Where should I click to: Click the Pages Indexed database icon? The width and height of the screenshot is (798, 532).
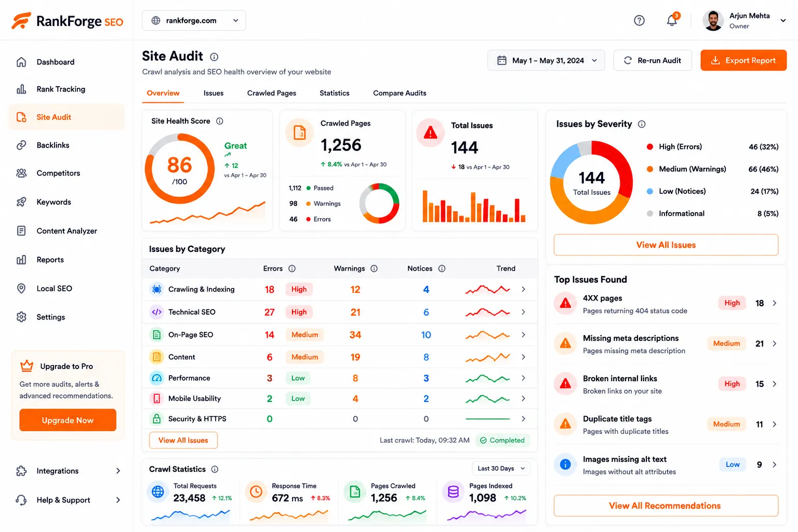coord(453,491)
